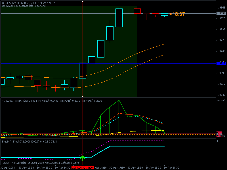Viewport: 227px width, 170px height.
Task: Click the red level tag in the Force Index scale
Action: (x=219, y=133)
